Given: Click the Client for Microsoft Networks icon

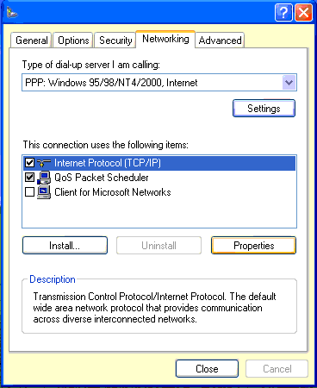Looking at the screenshot, I should 44,192.
